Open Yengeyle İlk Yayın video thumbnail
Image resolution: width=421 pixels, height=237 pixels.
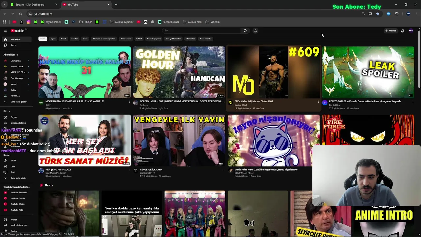179,140
